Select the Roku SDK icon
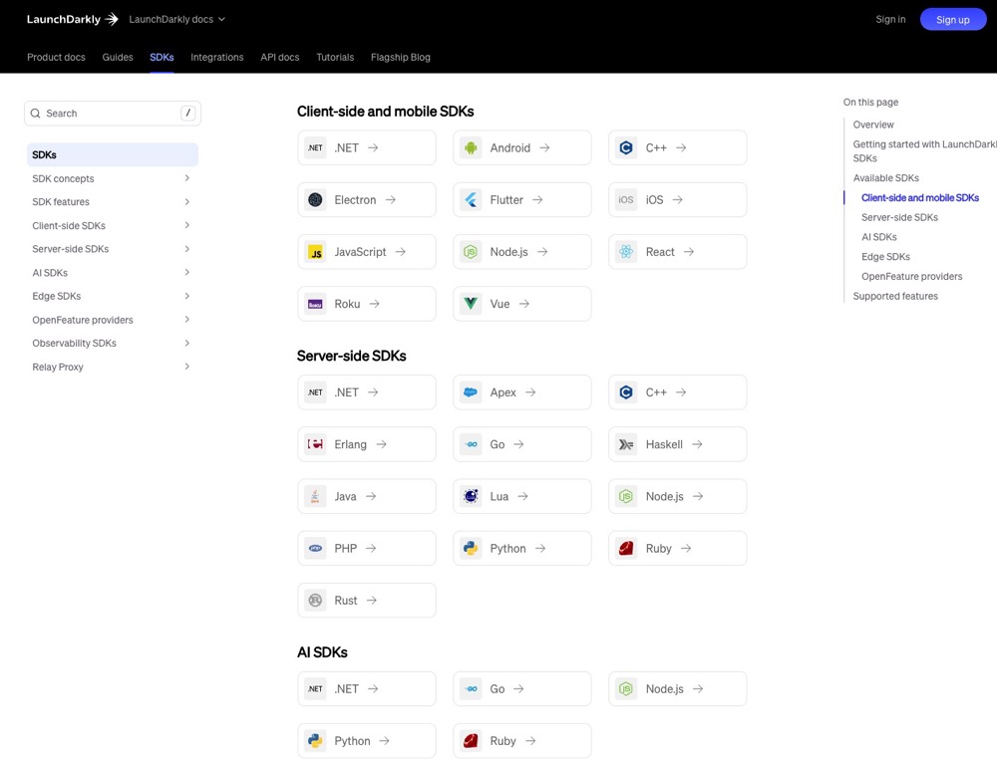 [x=314, y=303]
